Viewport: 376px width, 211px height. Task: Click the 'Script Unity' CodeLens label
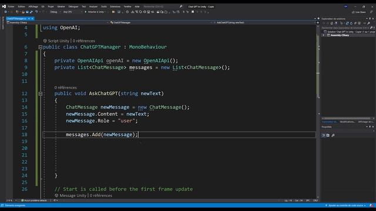[58, 41]
